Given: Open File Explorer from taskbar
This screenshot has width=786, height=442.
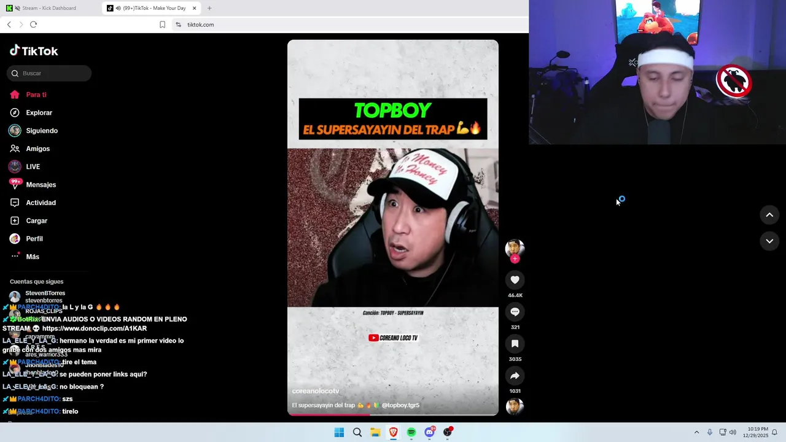Looking at the screenshot, I should click(375, 432).
